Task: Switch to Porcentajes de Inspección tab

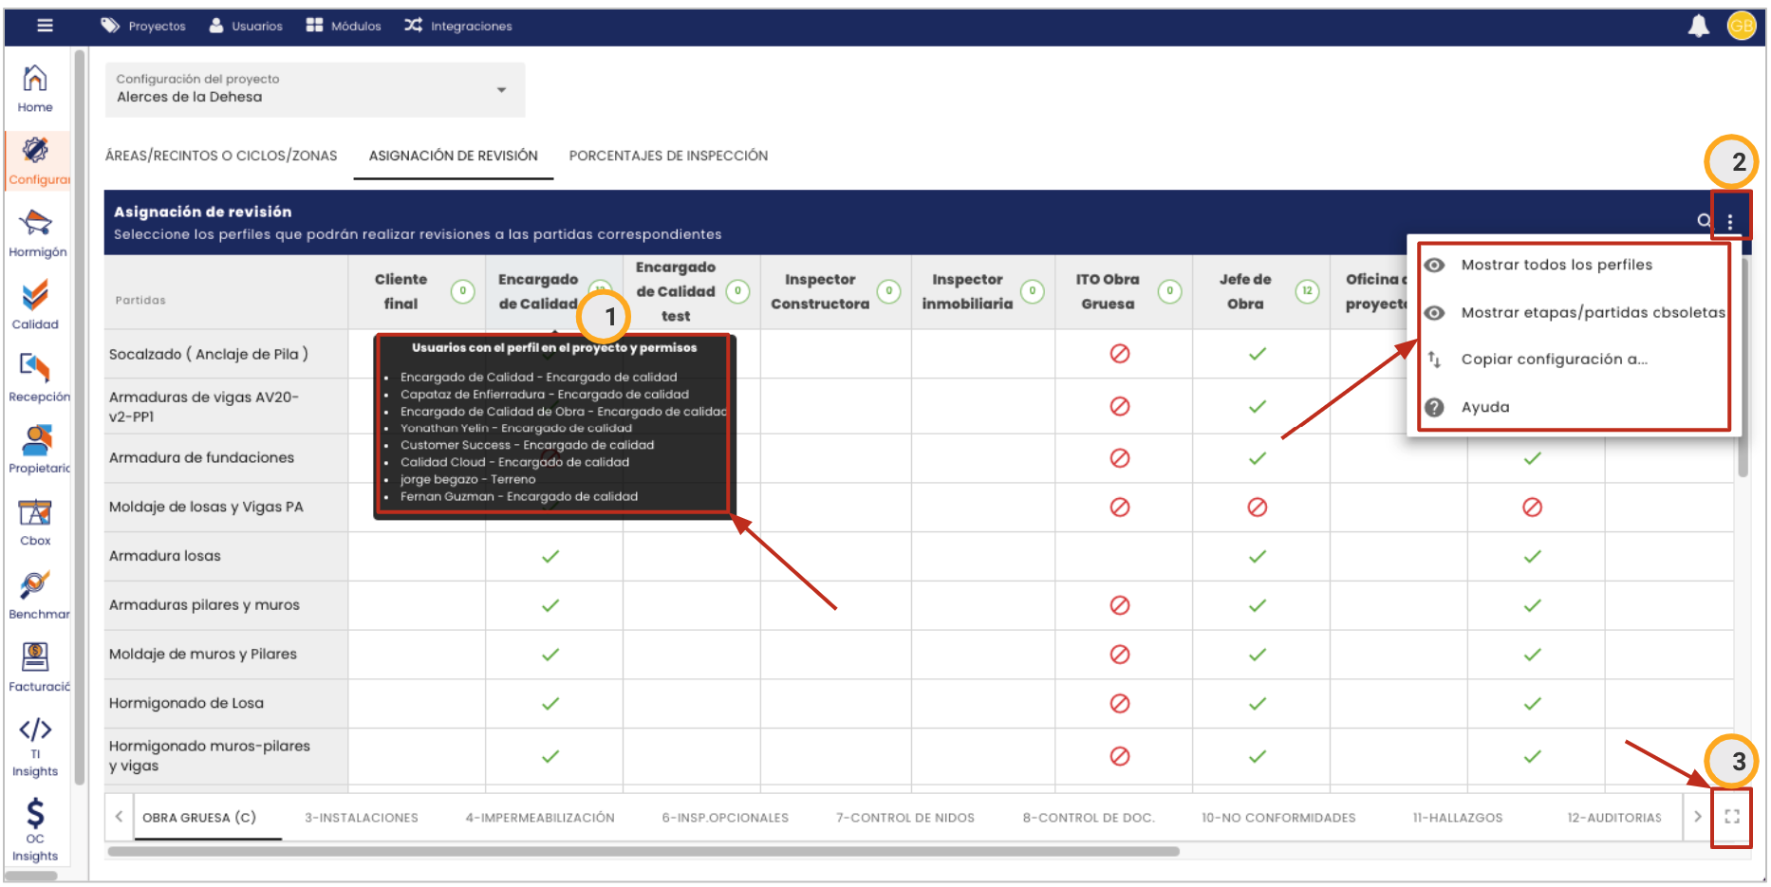Action: pyautogui.click(x=668, y=156)
